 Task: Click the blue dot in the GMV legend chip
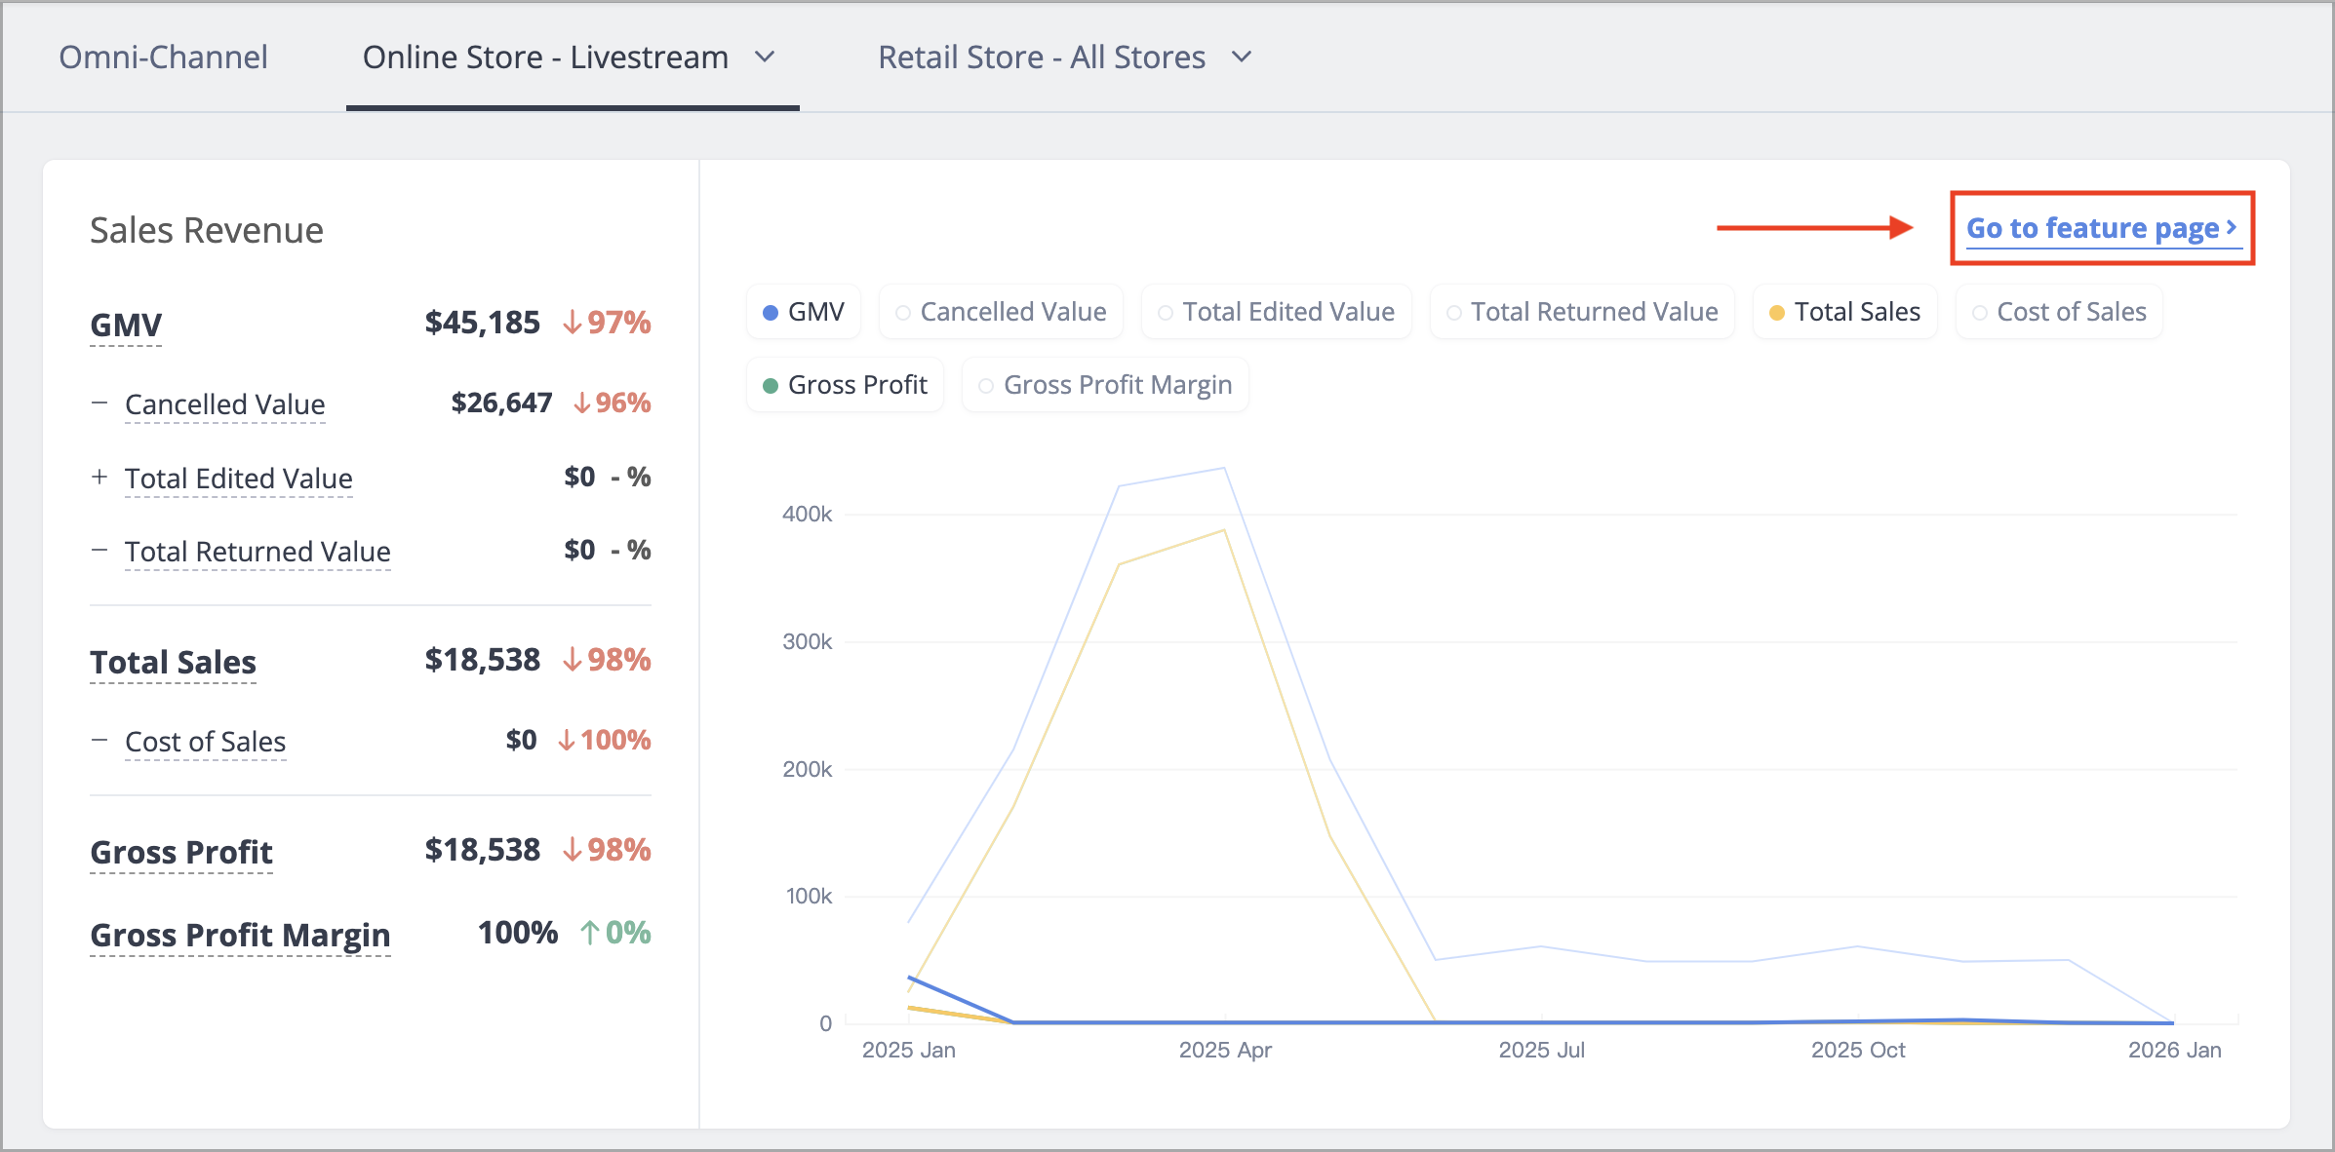771,313
